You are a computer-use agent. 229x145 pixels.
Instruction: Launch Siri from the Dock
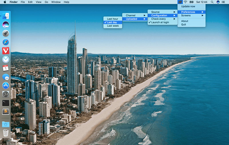coord(6,24)
